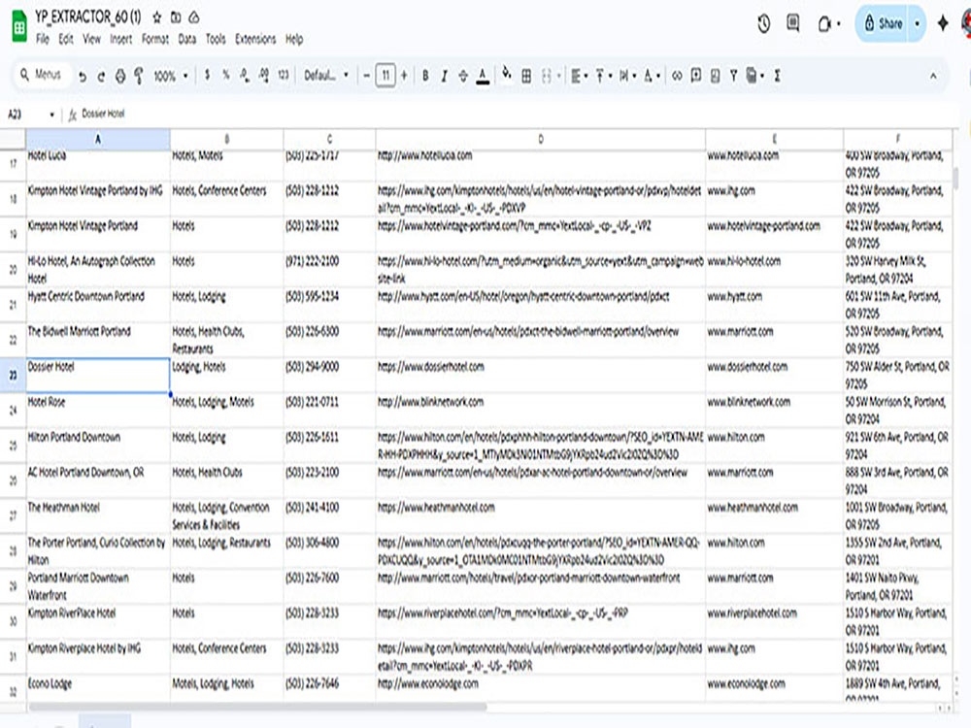
Task: Toggle strikethrough formatting
Action: pyautogui.click(x=463, y=76)
